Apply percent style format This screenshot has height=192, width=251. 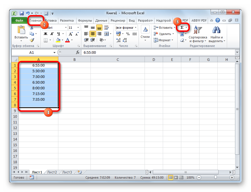[x=128, y=34]
